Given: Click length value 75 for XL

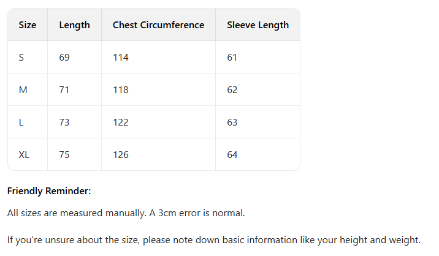Looking at the screenshot, I should coord(64,155).
